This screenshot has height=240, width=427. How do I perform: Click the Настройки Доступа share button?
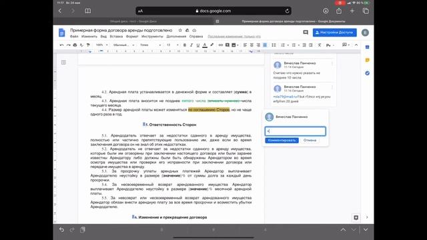(x=335, y=33)
